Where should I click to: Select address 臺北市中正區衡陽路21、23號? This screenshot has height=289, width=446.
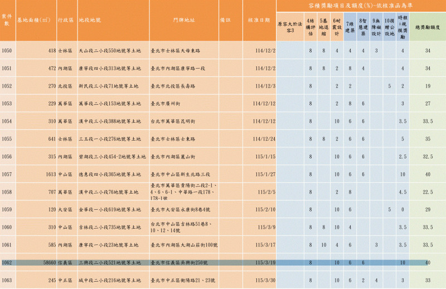point(183,280)
